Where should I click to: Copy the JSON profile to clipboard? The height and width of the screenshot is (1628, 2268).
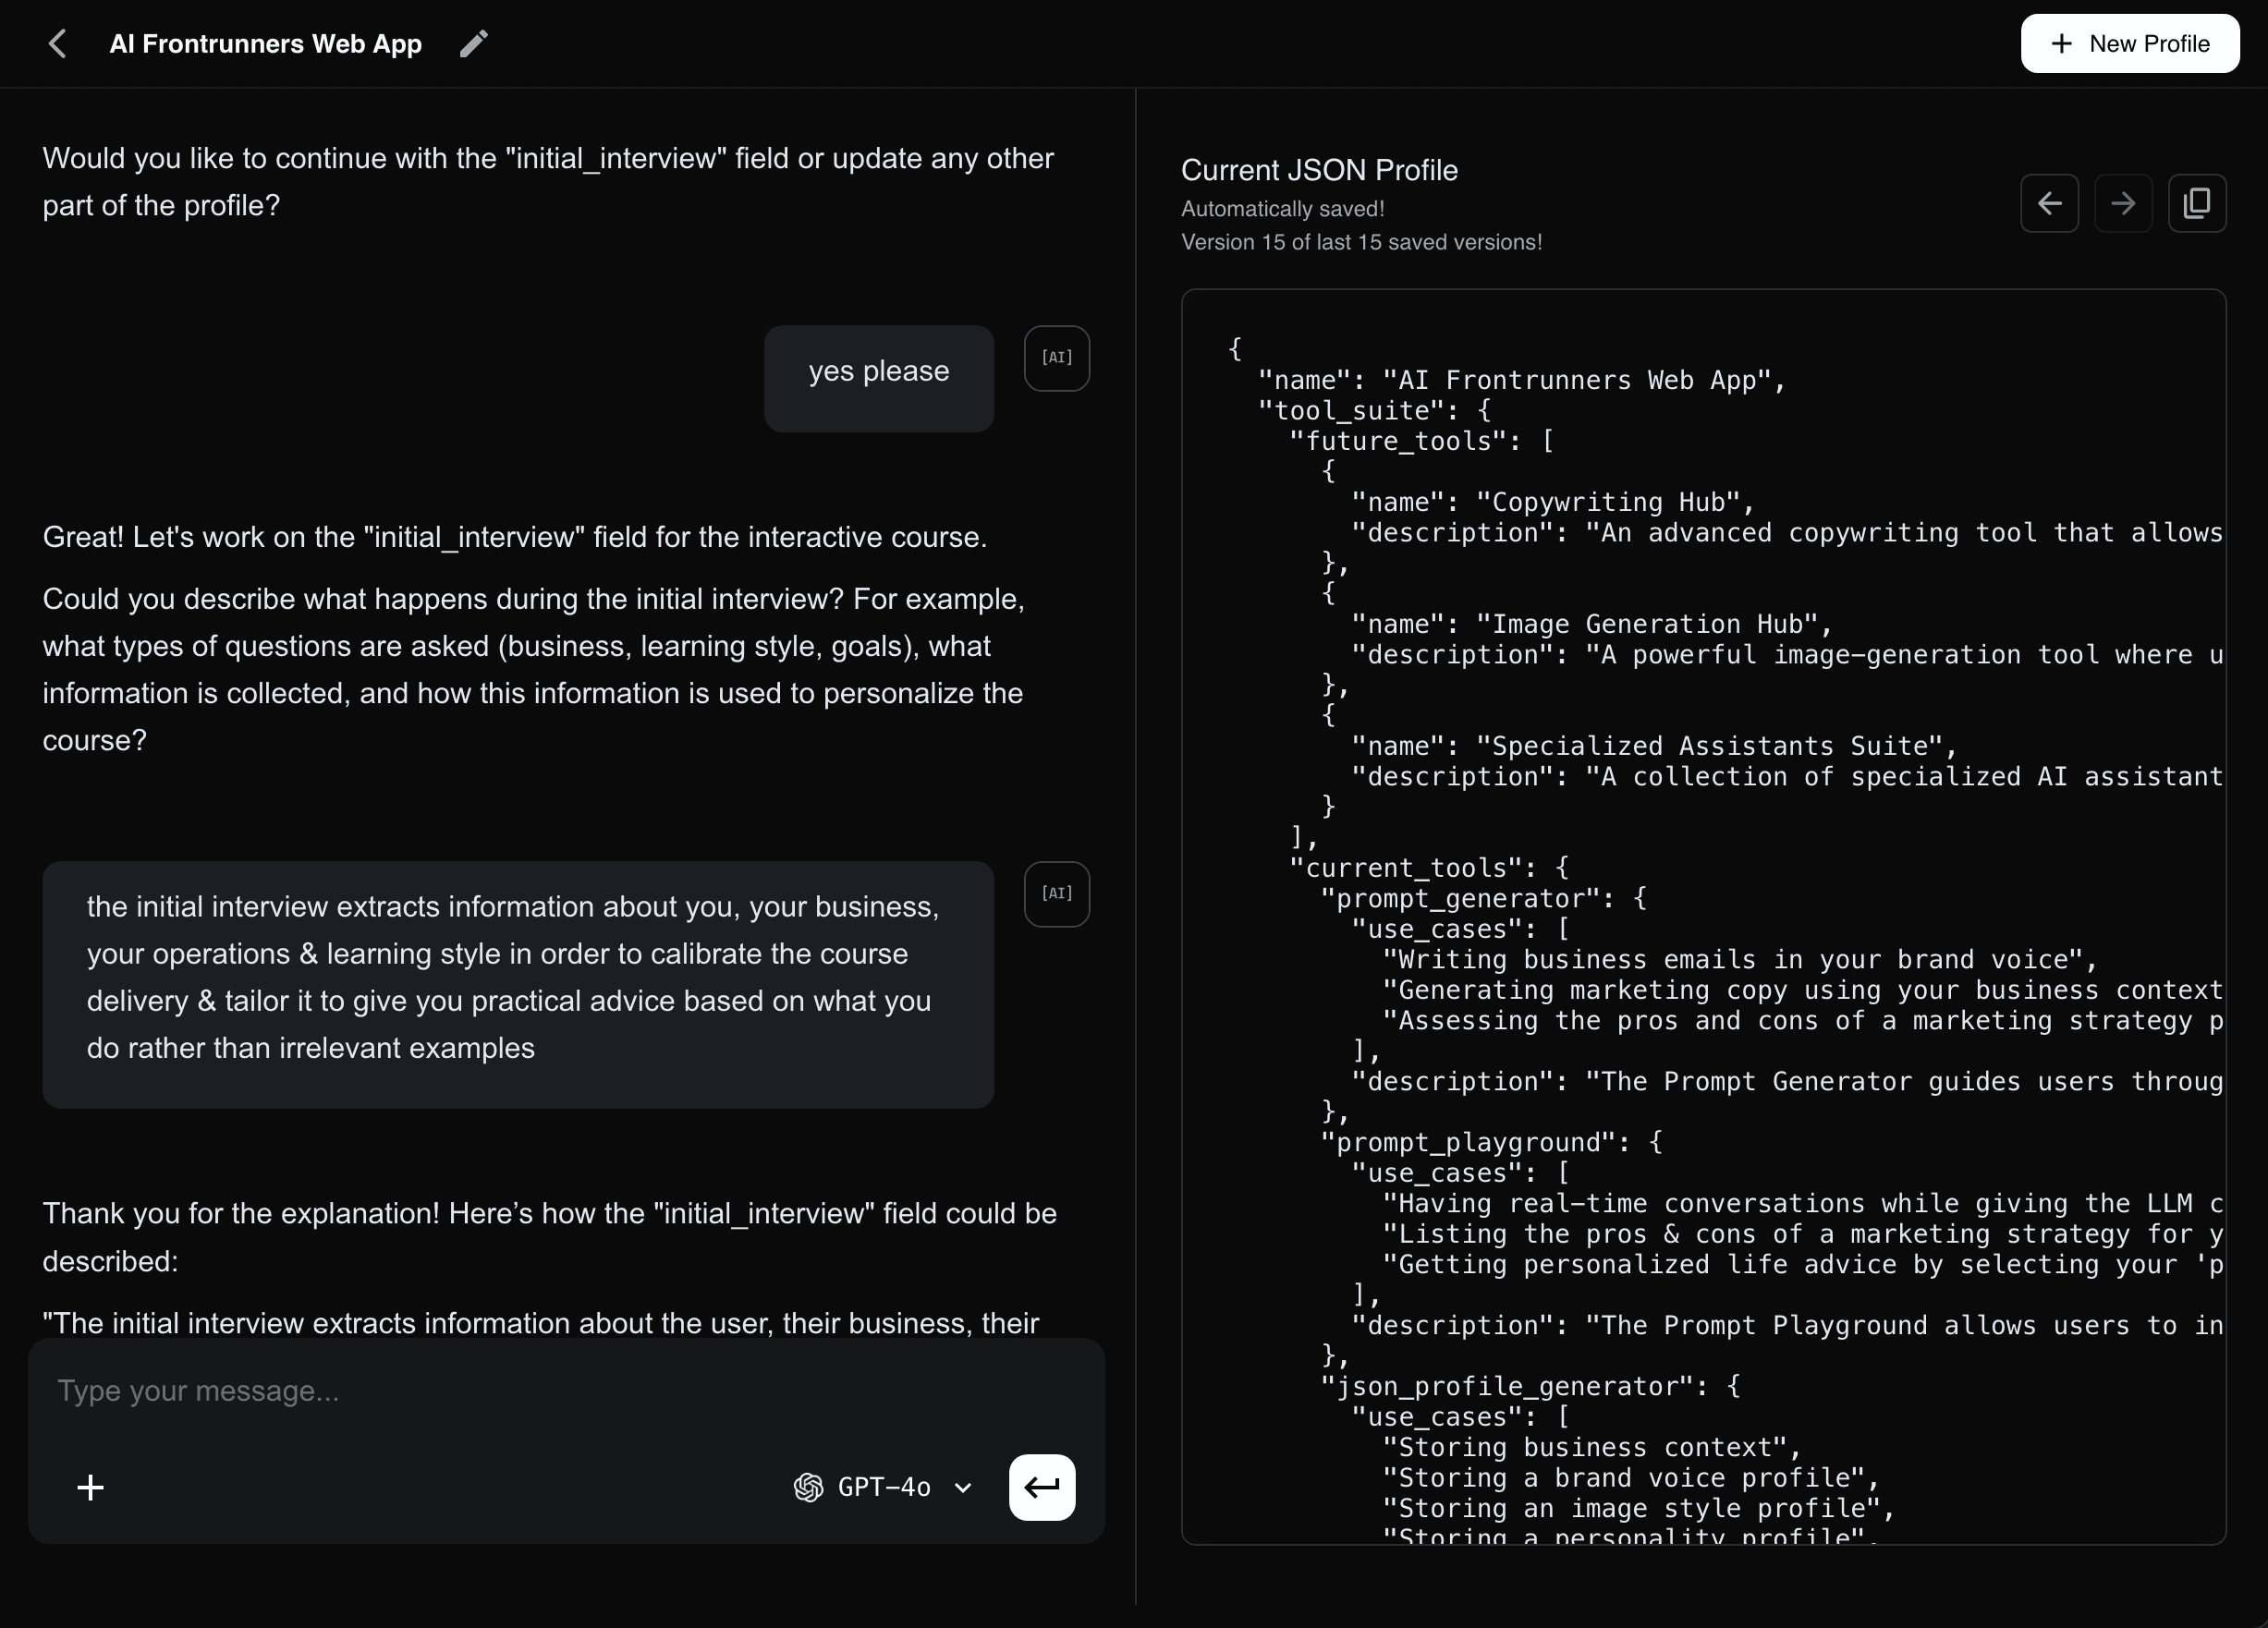2197,204
